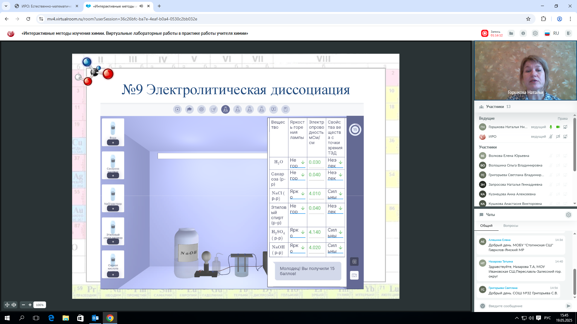Switch to the Вопросы chat tab
The height and width of the screenshot is (324, 577).
pyautogui.click(x=511, y=226)
